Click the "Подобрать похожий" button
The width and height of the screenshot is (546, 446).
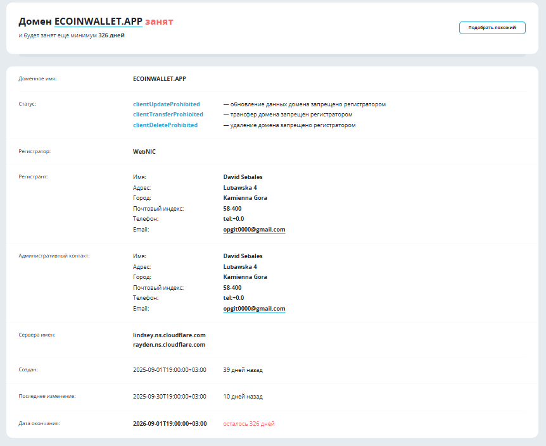(492, 28)
